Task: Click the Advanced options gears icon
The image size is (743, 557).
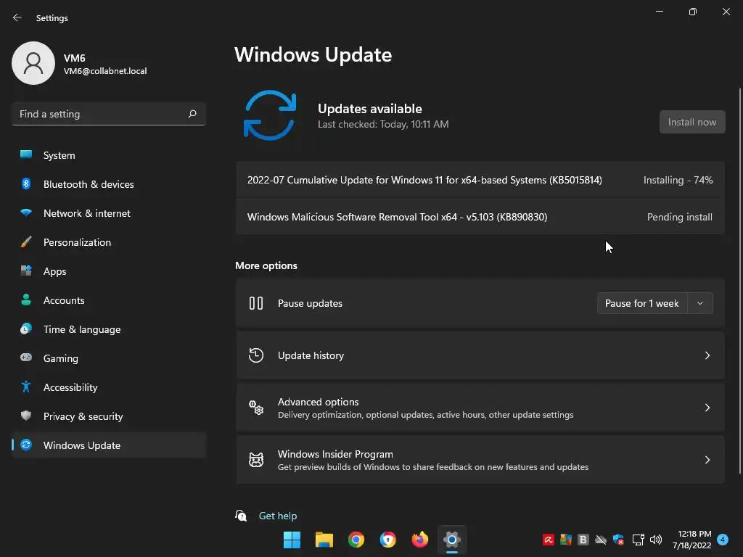Action: click(x=256, y=408)
